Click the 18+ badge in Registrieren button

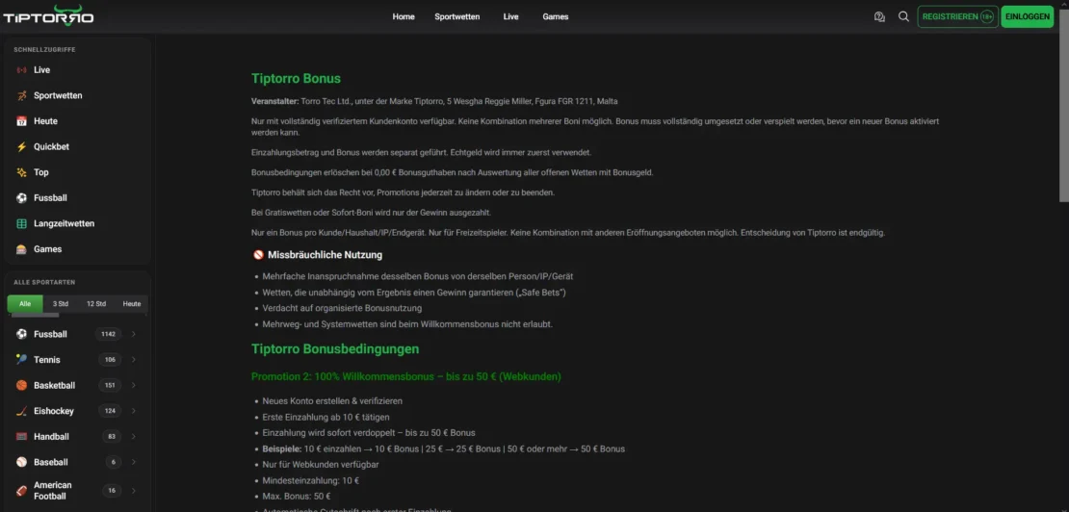click(986, 17)
